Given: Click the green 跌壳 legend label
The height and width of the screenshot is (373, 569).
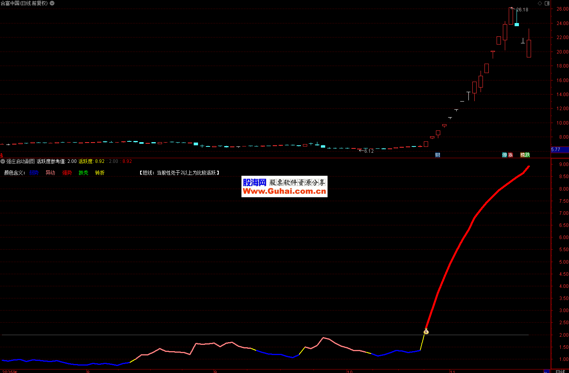Looking at the screenshot, I should click(83, 173).
